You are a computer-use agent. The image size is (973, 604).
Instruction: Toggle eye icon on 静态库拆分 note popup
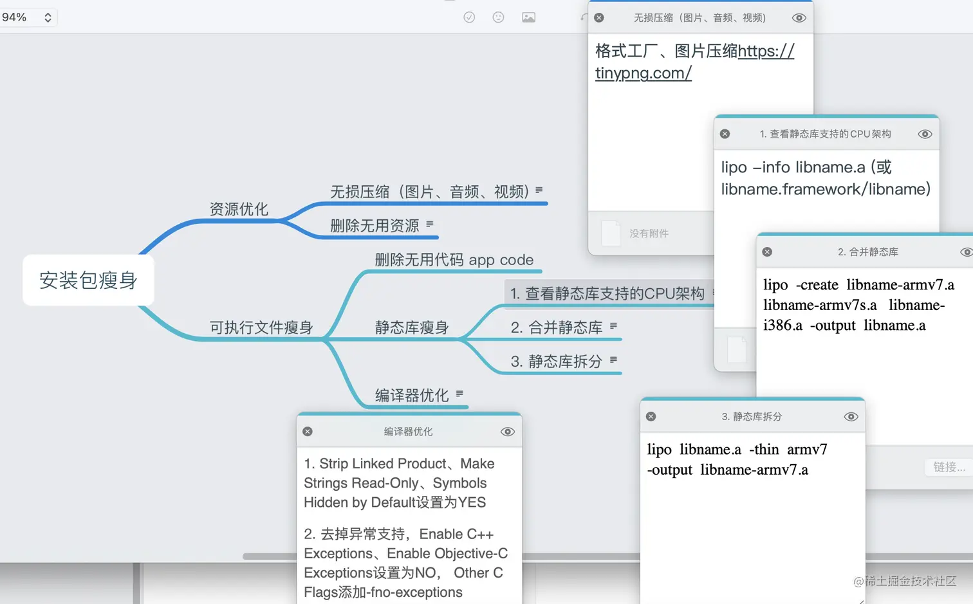851,416
